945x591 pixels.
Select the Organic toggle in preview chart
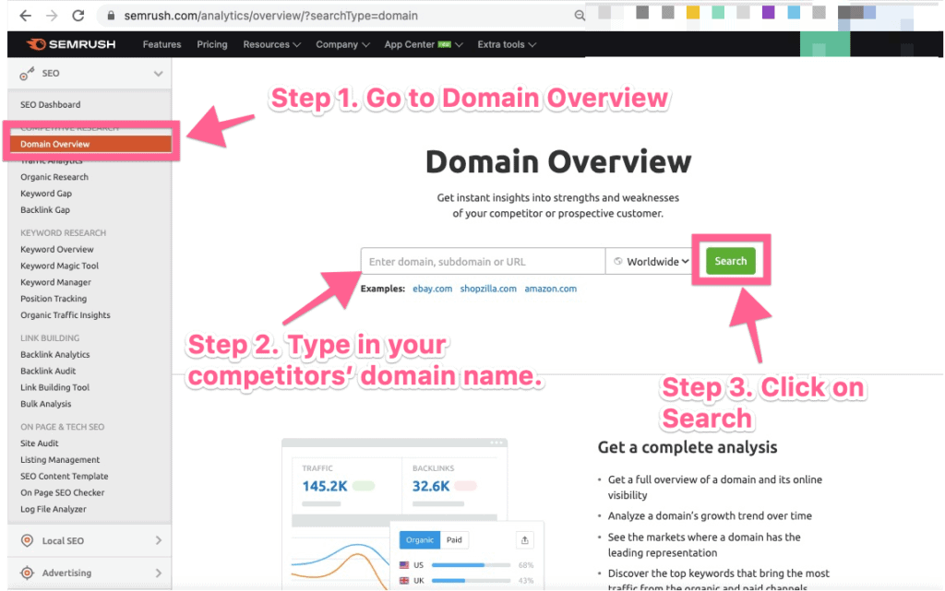[x=420, y=540]
